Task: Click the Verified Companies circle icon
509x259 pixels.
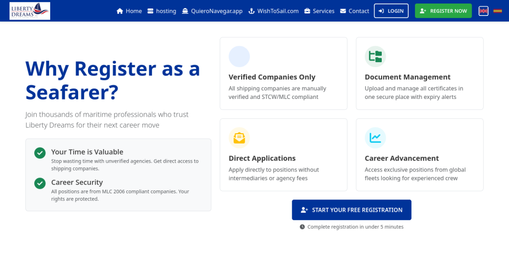Action: 239,57
